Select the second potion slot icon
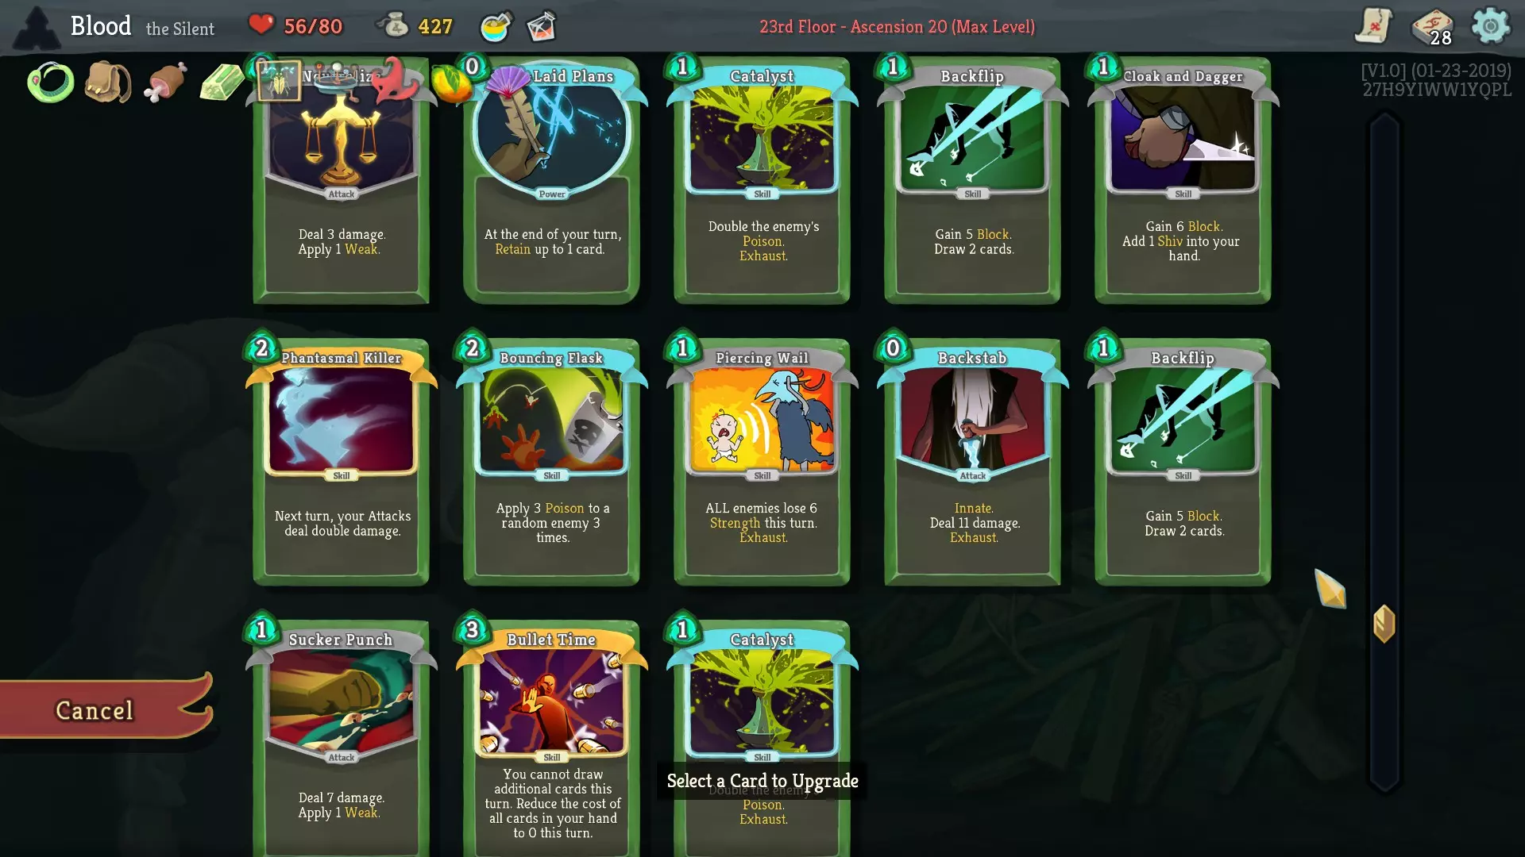The height and width of the screenshot is (857, 1525). (542, 26)
